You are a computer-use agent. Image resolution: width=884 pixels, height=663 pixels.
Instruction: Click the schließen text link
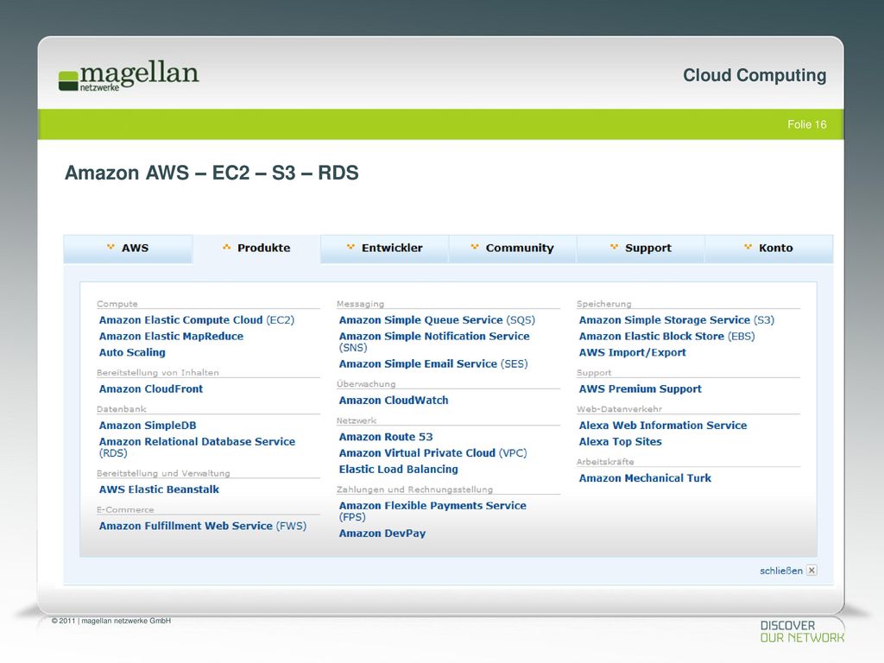pos(780,571)
